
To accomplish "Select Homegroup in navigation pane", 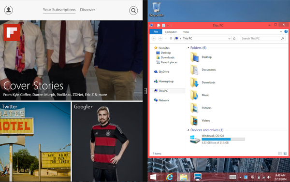I will click(164, 81).
